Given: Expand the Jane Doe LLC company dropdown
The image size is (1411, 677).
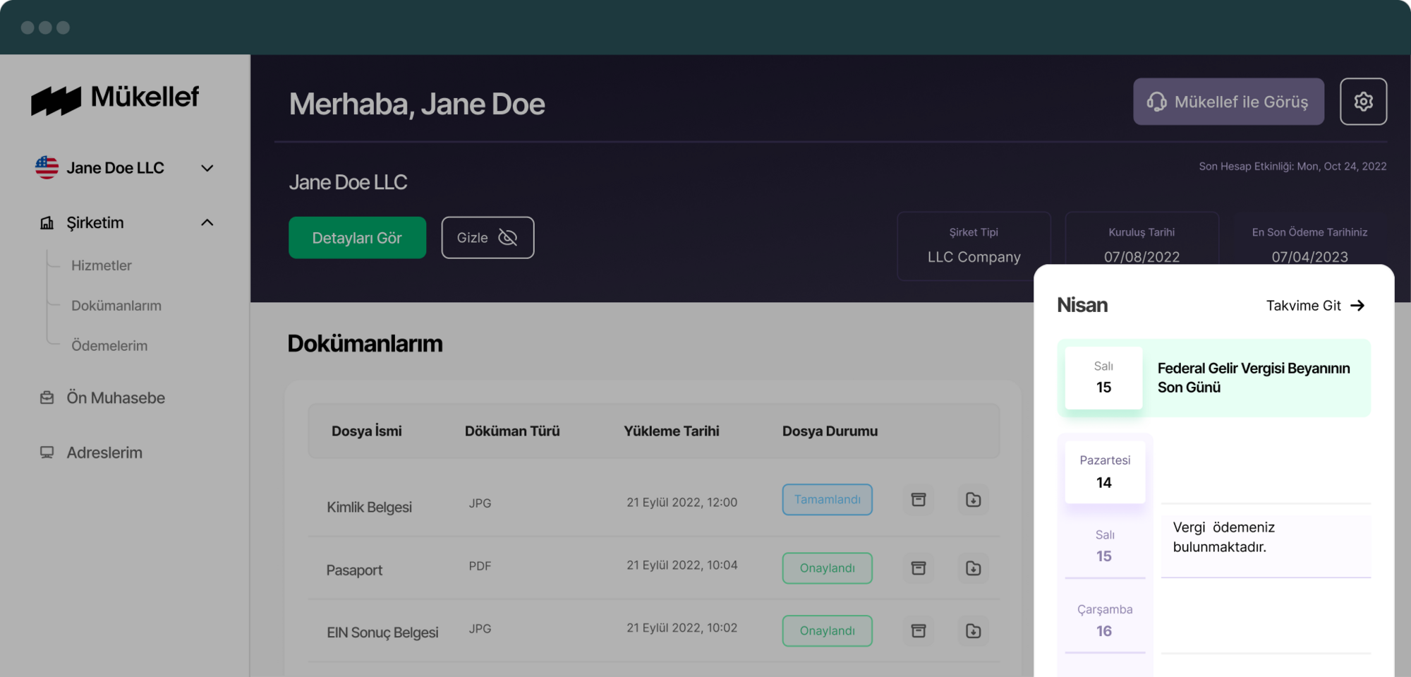Looking at the screenshot, I should click(x=207, y=168).
